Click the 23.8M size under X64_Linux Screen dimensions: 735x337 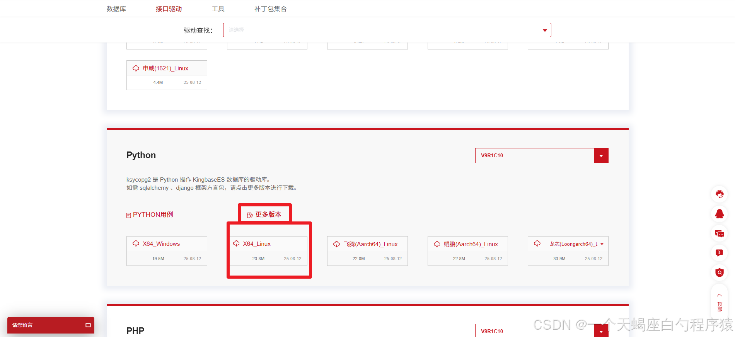pos(258,259)
